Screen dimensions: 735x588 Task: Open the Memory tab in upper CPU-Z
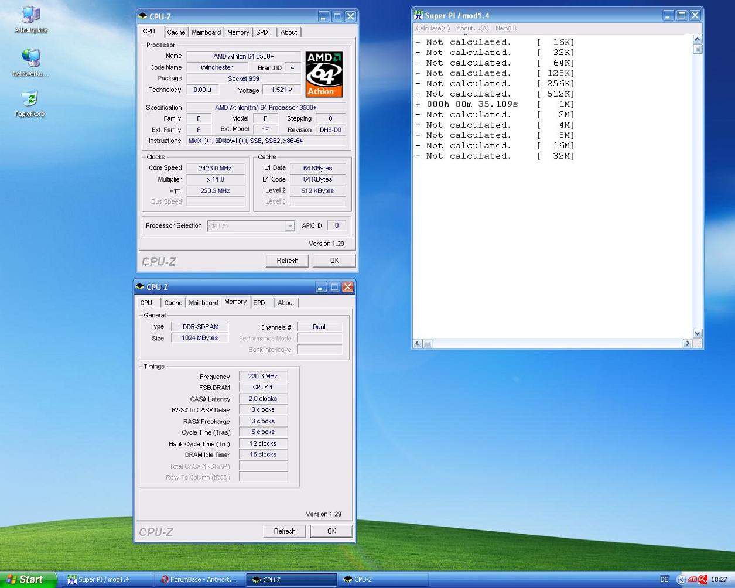coord(238,32)
